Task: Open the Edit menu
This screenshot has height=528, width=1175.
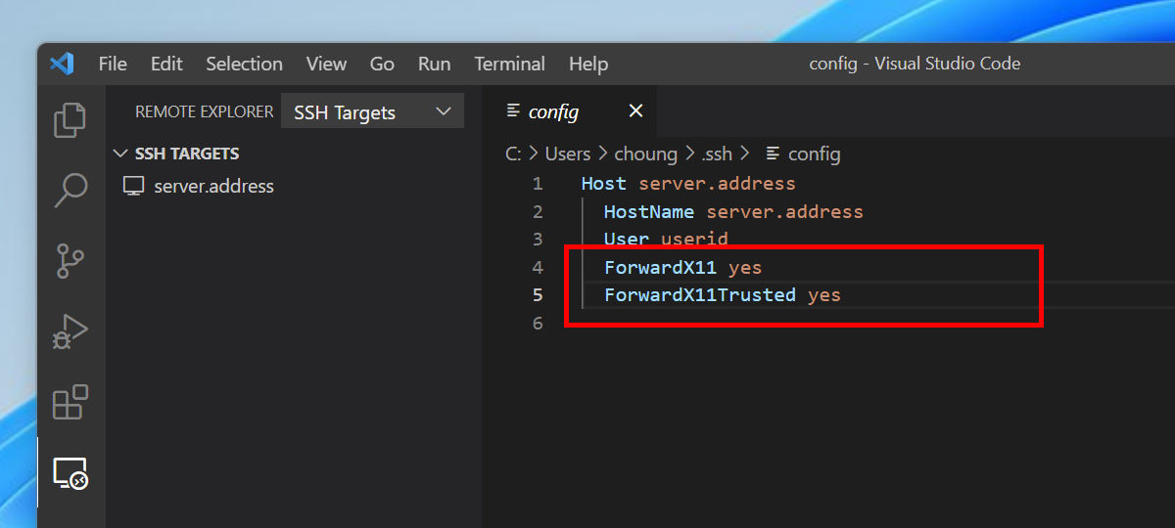Action: (x=166, y=64)
